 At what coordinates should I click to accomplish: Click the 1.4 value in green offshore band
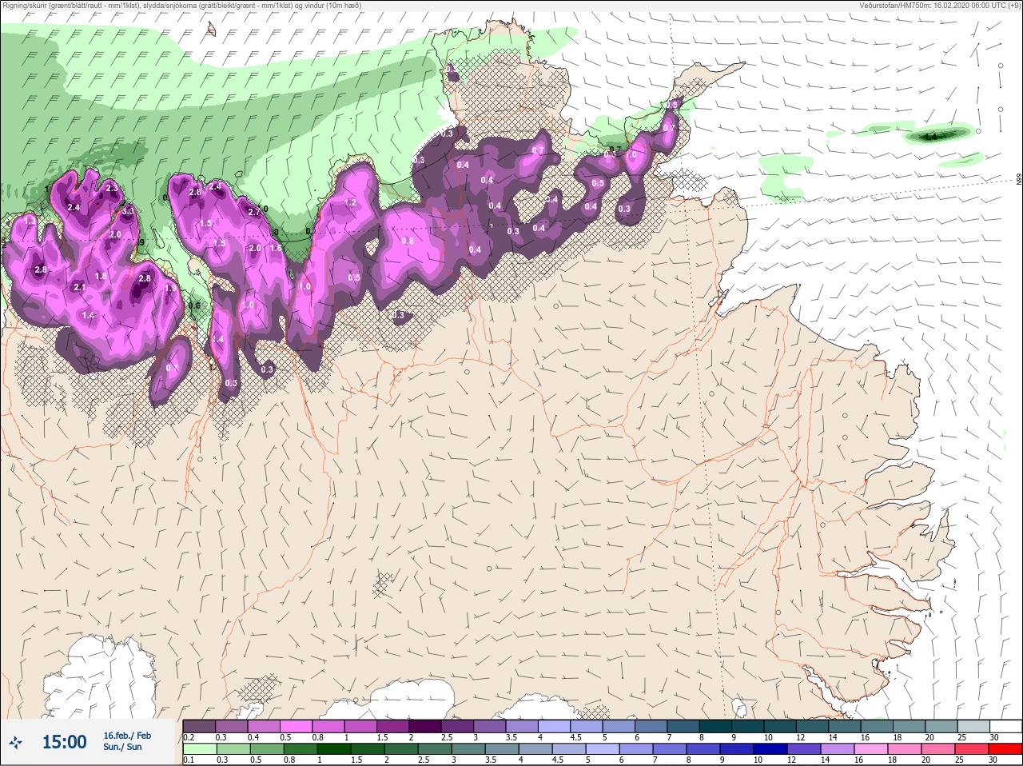(x=930, y=138)
